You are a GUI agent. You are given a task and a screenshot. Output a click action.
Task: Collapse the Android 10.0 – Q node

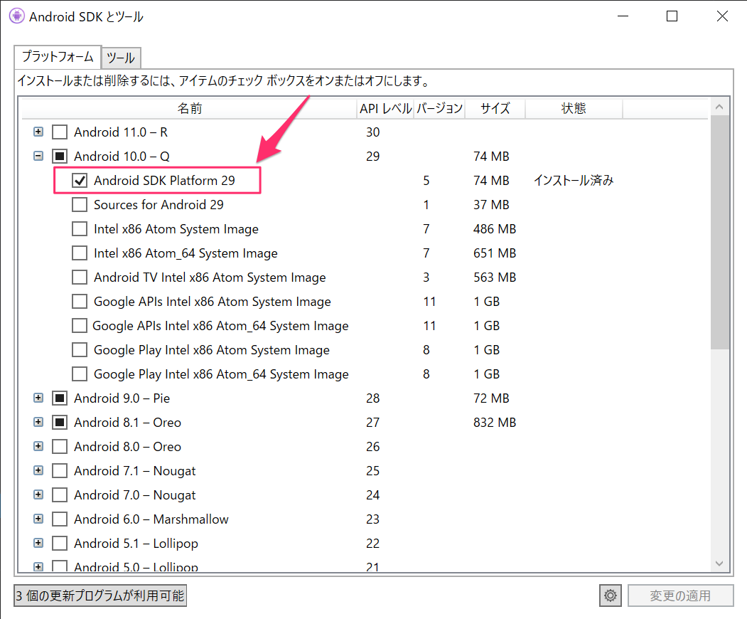click(x=38, y=156)
